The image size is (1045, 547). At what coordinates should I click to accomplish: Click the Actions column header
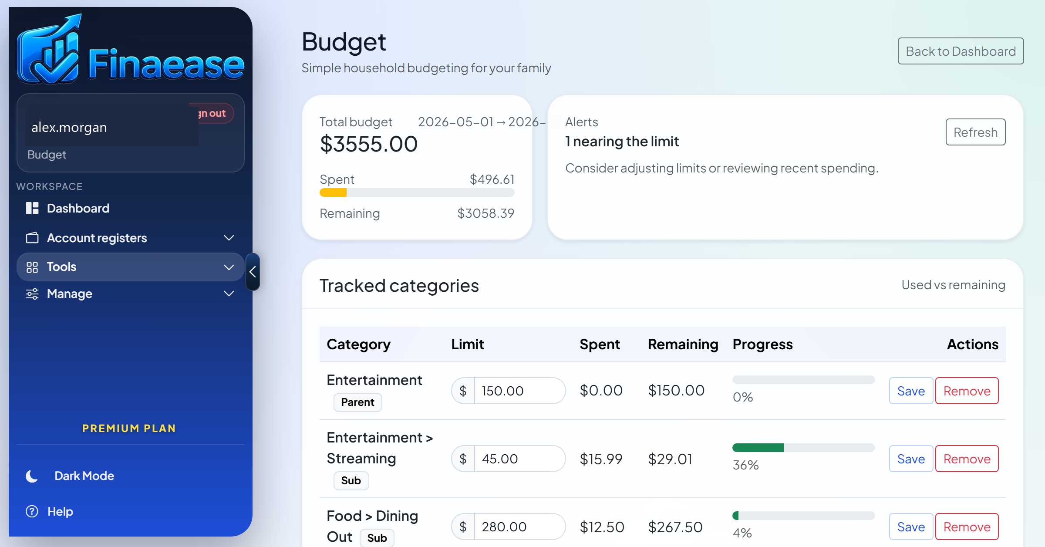[973, 344]
